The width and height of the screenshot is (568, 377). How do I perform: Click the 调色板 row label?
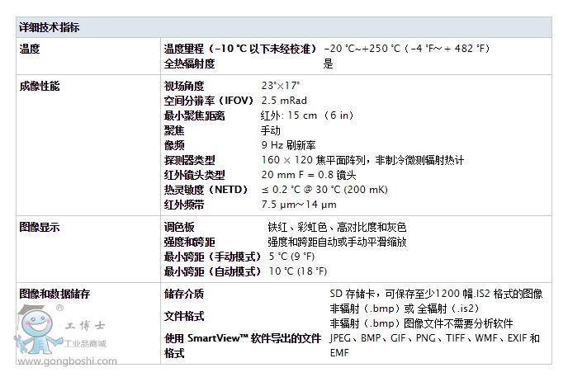[x=179, y=227]
